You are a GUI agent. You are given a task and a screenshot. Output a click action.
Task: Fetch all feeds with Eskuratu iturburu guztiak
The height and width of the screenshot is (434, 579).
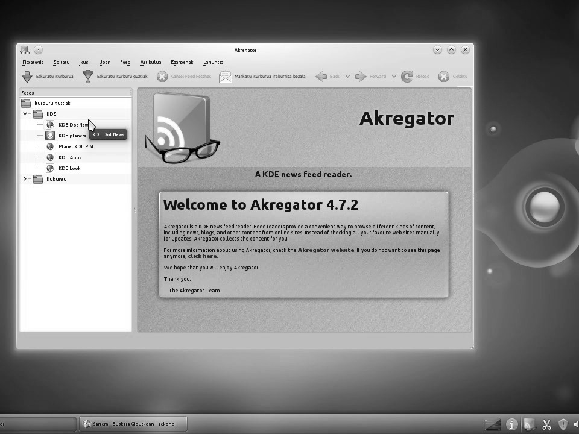pyautogui.click(x=115, y=77)
